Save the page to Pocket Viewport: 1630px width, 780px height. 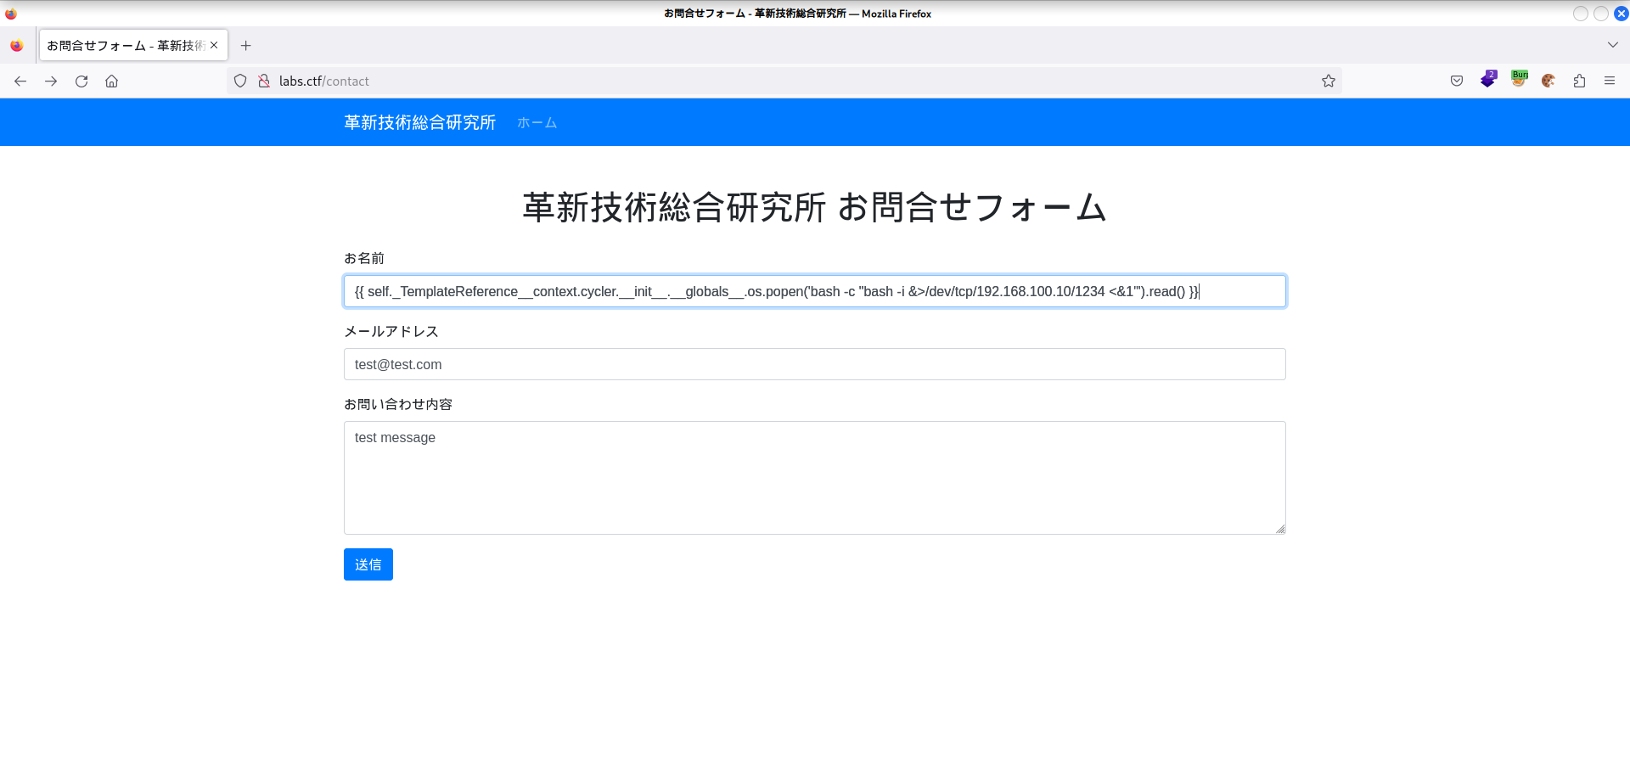[x=1456, y=80]
